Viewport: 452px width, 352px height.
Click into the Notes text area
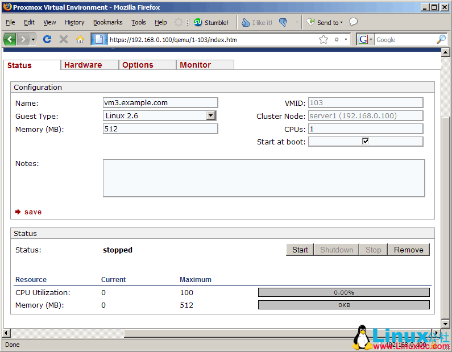[x=263, y=178]
